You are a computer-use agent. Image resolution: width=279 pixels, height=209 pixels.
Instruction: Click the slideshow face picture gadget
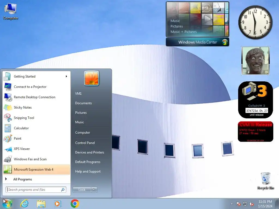pyautogui.click(x=256, y=61)
